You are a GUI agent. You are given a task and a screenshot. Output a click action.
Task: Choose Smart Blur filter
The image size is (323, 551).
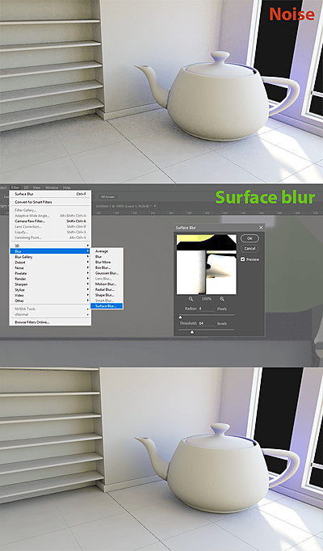point(107,301)
